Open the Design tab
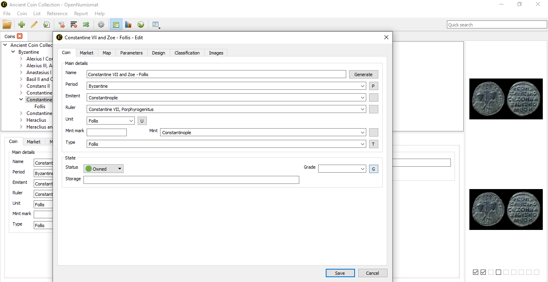Screen dimensions: 548x282 point(158,53)
